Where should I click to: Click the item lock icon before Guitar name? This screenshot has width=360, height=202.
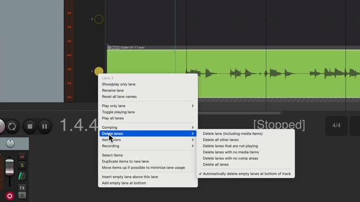(x=109, y=47)
